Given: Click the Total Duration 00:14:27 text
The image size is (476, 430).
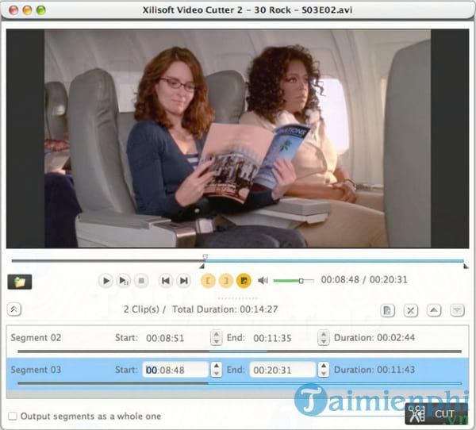Looking at the screenshot, I should [225, 309].
